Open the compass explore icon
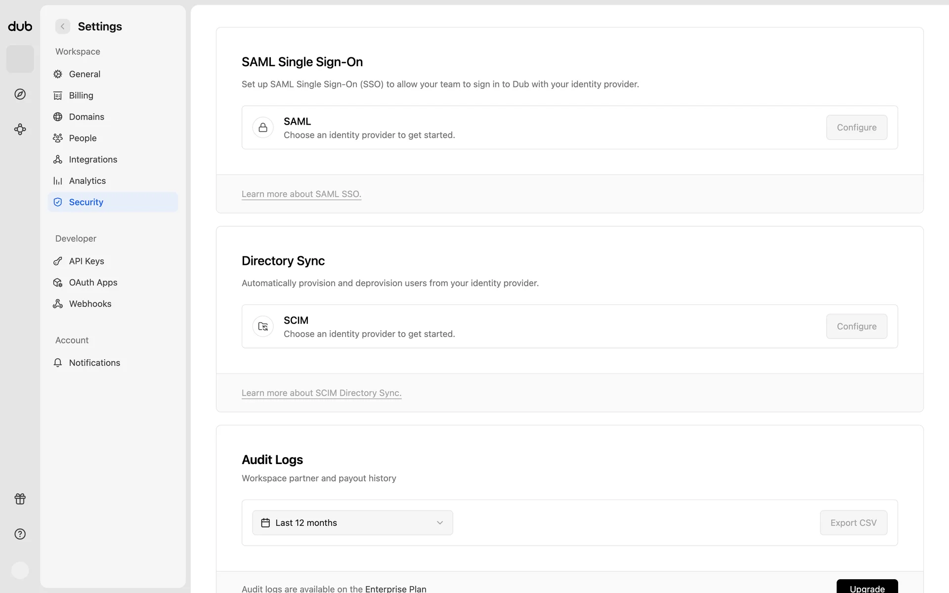Viewport: 949px width, 593px height. click(x=20, y=94)
